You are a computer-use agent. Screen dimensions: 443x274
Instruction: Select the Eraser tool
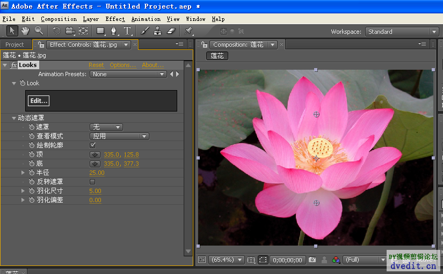click(171, 31)
